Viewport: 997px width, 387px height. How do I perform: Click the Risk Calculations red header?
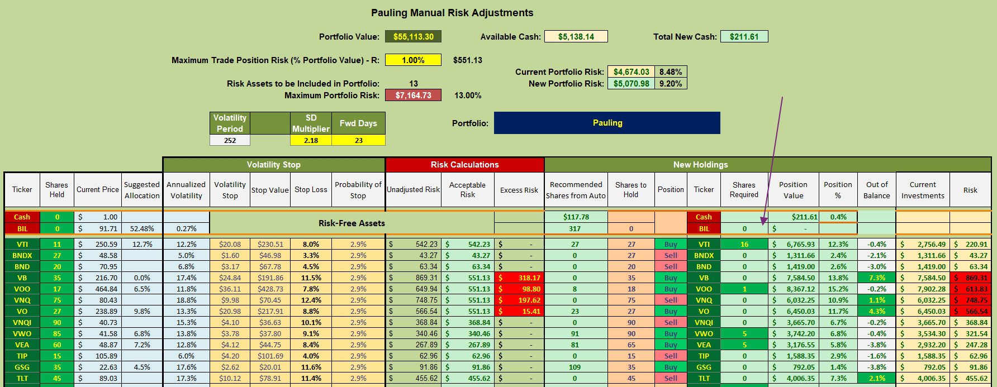[x=464, y=165]
